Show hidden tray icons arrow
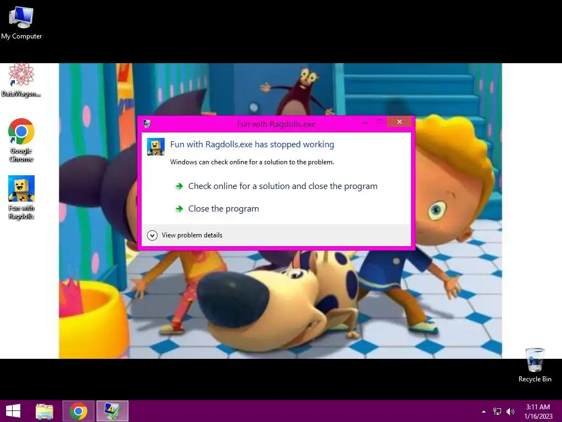 (x=484, y=412)
